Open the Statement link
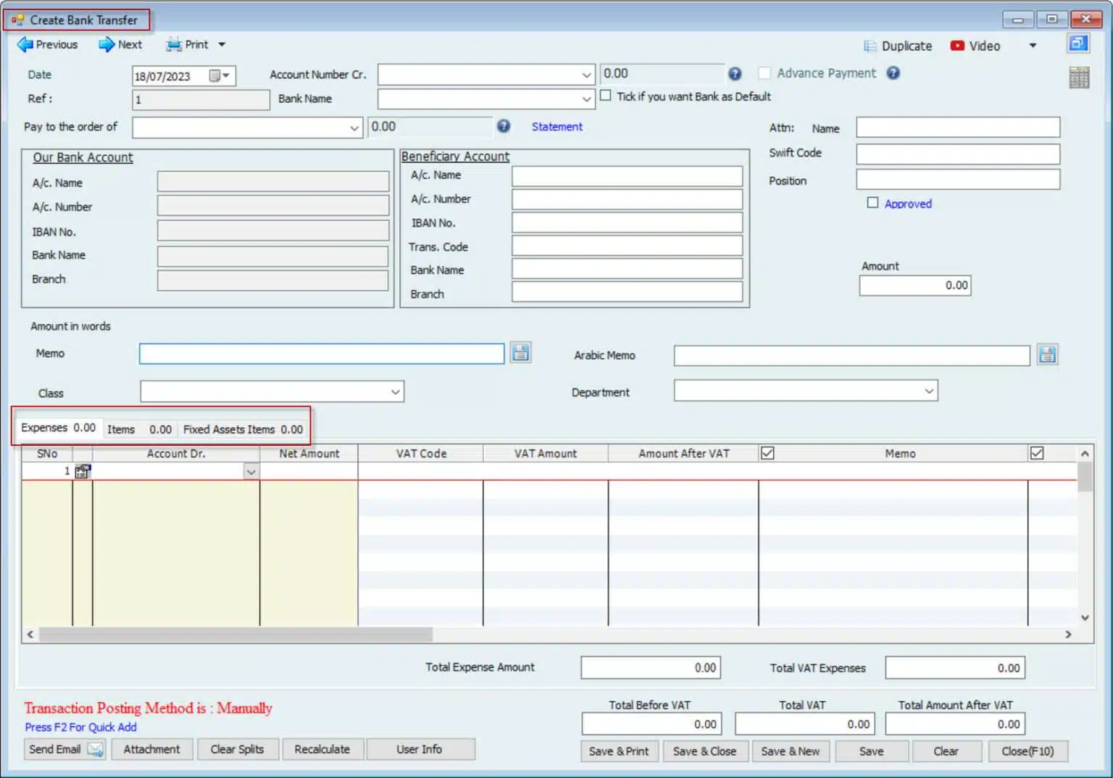Screen dimensions: 1113x778 click(556, 127)
